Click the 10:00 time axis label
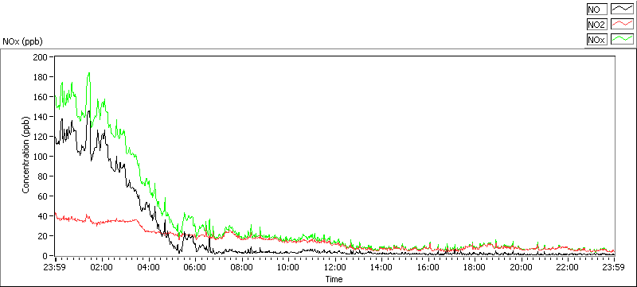 click(x=288, y=268)
